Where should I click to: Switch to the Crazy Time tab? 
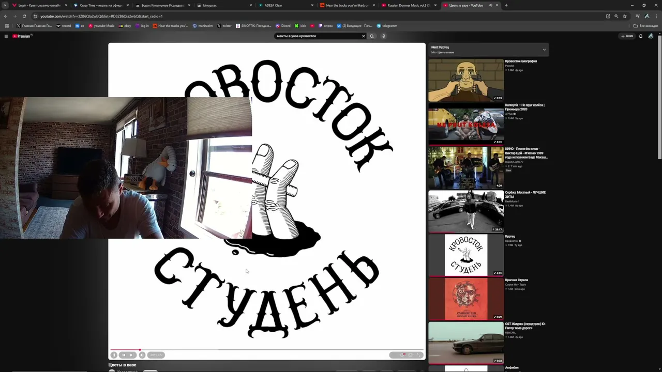(x=101, y=5)
